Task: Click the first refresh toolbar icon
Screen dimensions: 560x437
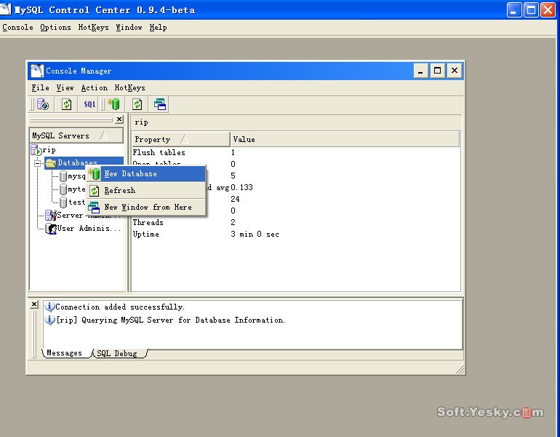Action: pos(66,104)
